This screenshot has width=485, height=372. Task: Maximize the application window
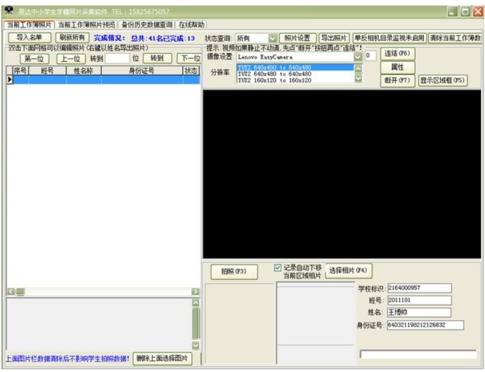point(465,12)
